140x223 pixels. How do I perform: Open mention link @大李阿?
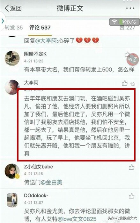pos(47,41)
